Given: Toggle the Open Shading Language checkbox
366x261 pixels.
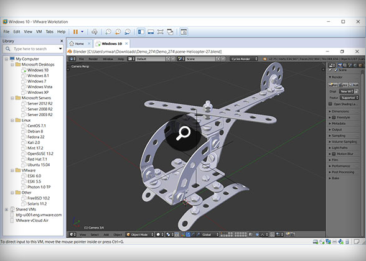Looking at the screenshot, I should tap(331, 104).
